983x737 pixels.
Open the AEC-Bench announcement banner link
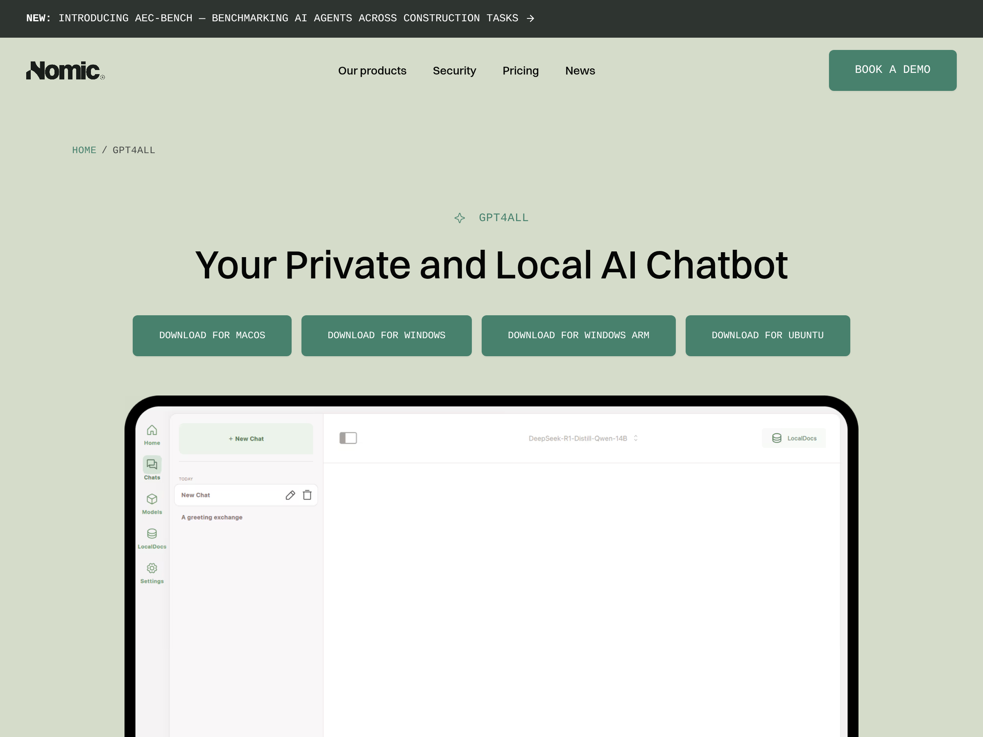click(x=280, y=18)
